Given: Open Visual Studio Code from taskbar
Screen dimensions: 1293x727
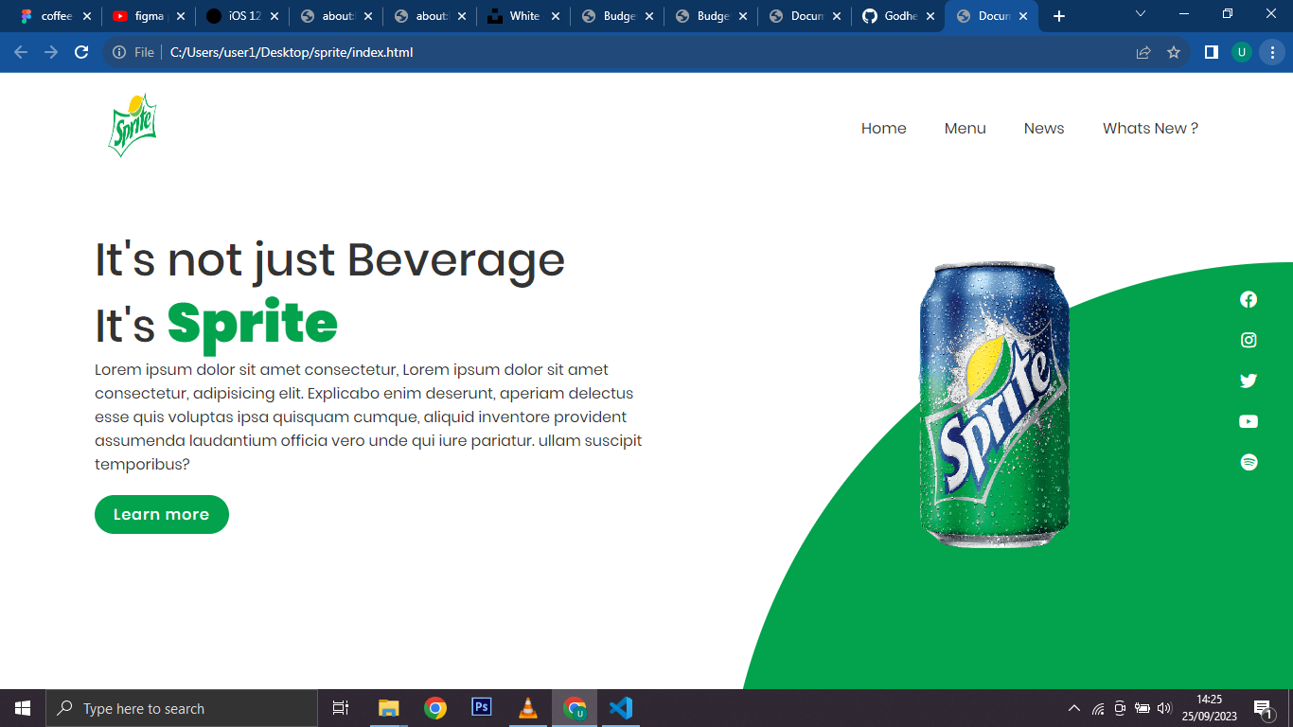Looking at the screenshot, I should pyautogui.click(x=620, y=708).
